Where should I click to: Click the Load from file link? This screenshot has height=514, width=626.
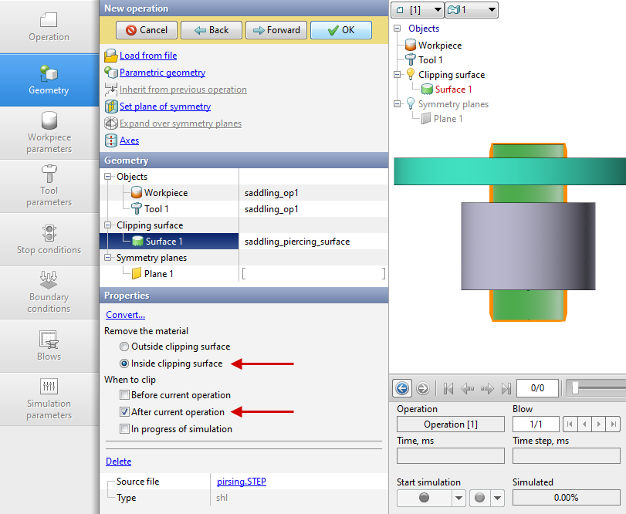[147, 56]
